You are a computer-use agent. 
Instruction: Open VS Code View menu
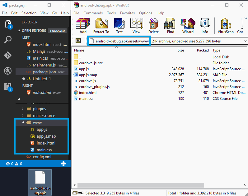[x=44, y=13]
